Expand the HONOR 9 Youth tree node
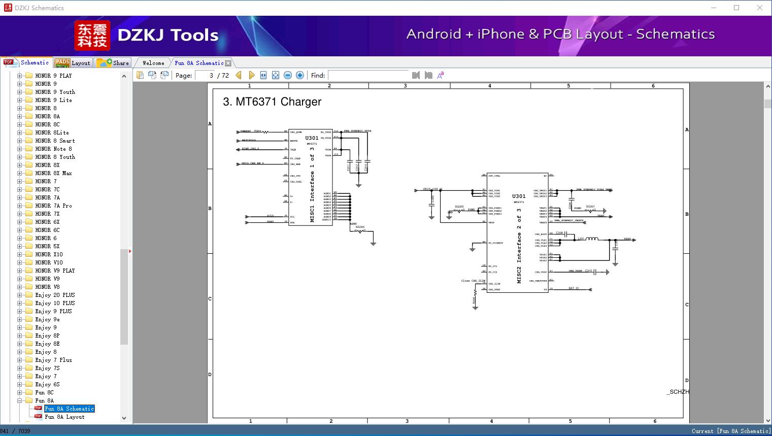 coord(20,92)
